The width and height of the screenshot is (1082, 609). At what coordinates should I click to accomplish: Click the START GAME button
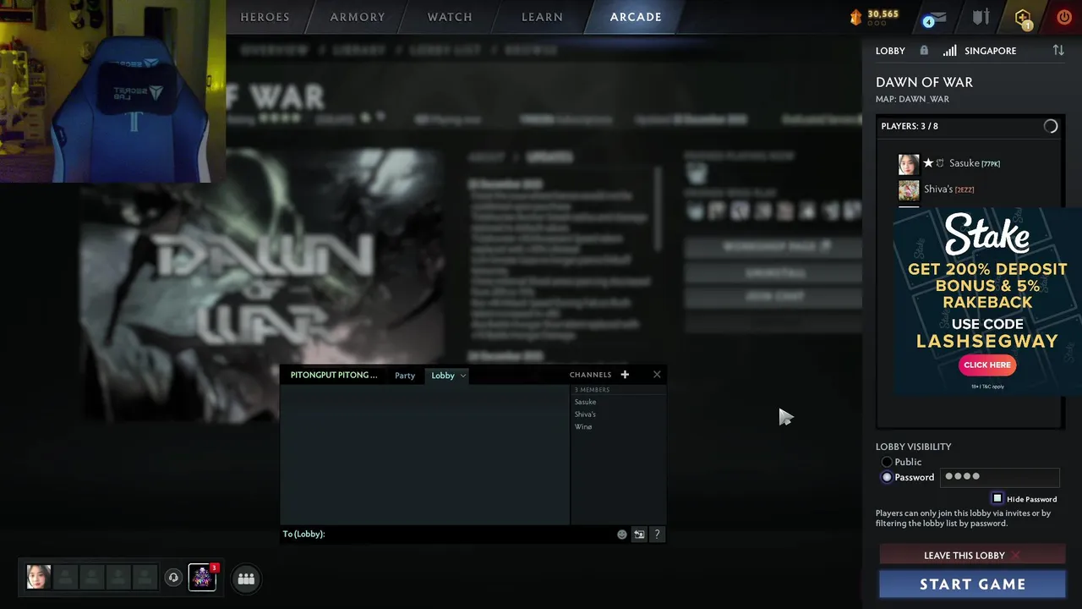click(972, 584)
